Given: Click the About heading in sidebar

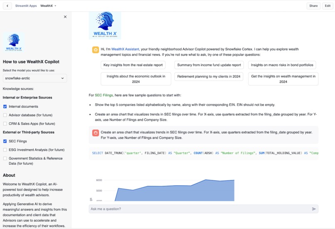Looking at the screenshot, I should point(9,175).
